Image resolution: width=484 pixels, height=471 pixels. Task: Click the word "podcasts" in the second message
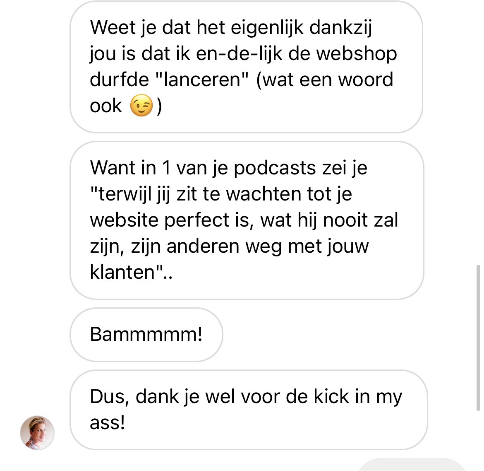click(275, 169)
